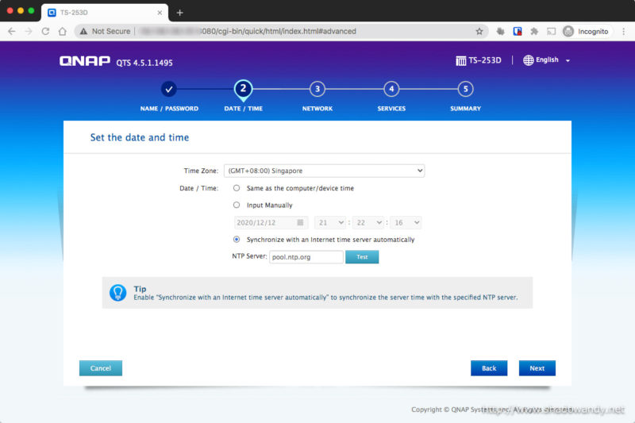Click the globe language icon

pos(529,60)
